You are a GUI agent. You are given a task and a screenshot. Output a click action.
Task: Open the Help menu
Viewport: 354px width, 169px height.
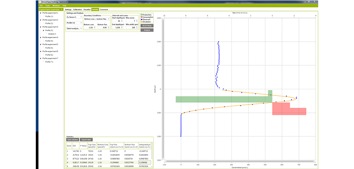(65, 5)
